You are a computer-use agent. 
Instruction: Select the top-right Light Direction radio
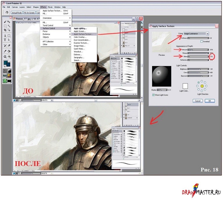(205, 82)
